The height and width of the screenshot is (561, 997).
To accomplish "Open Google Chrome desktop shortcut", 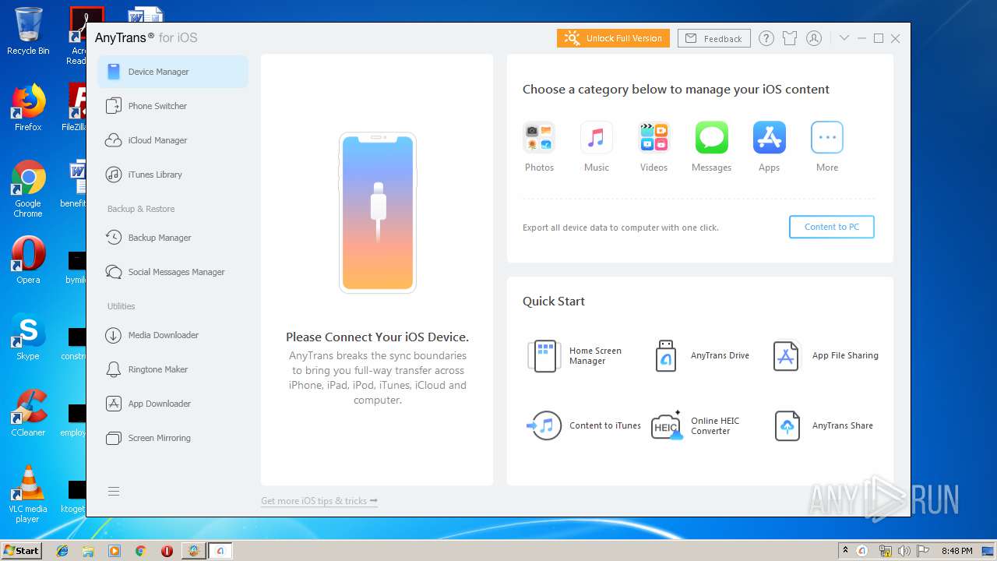I will click(28, 189).
